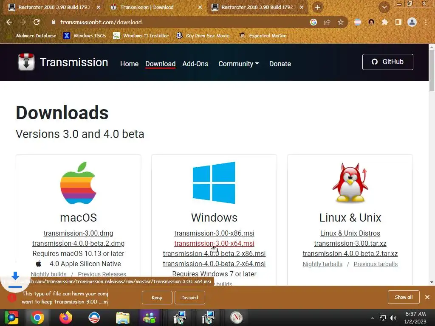Click the taskbar volume speaker icon
The image size is (435, 326).
393,318
